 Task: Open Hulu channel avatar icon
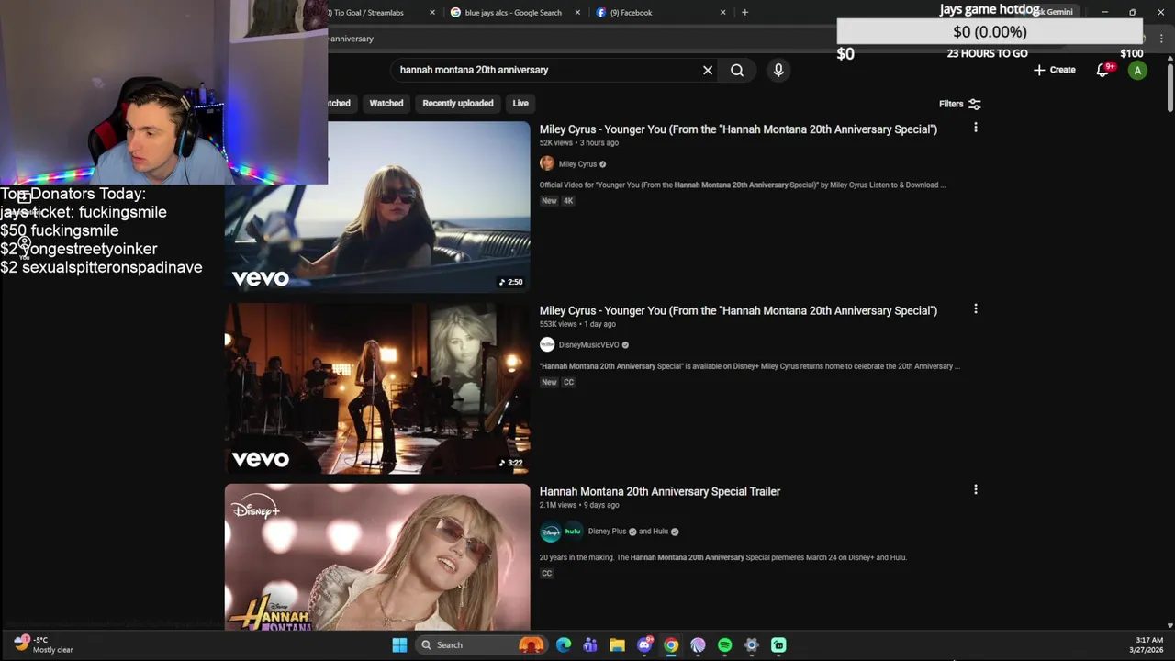tap(573, 532)
